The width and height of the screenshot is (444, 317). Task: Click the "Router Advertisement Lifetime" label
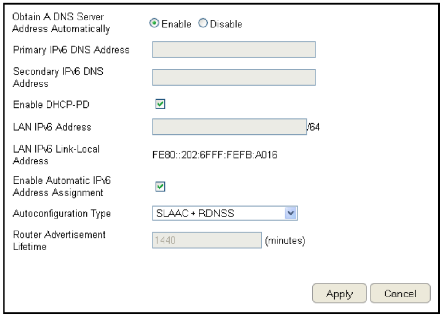coord(59,240)
